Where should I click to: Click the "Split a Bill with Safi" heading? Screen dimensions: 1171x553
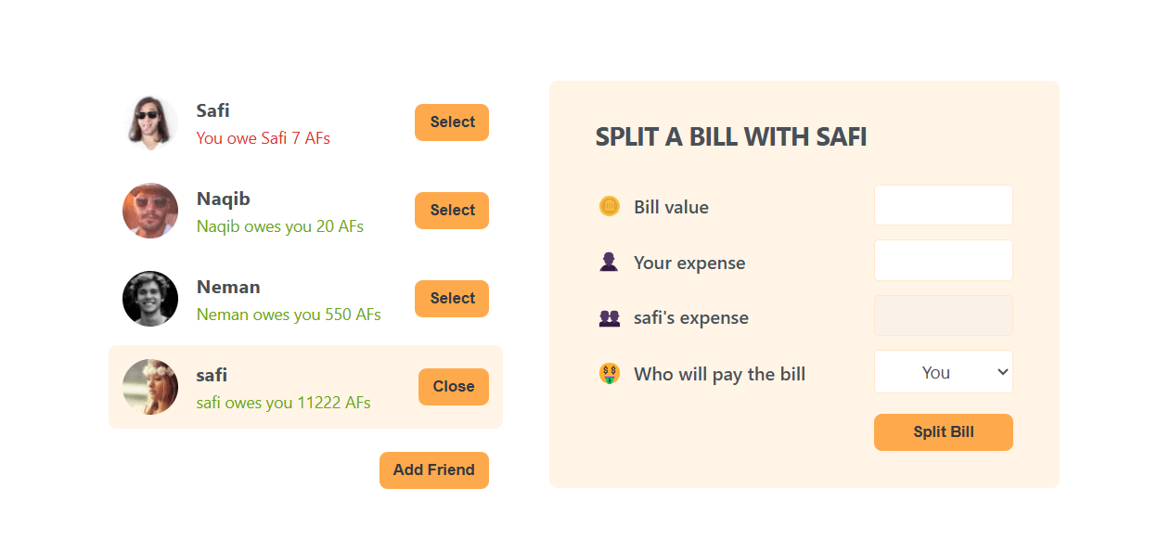pos(731,137)
